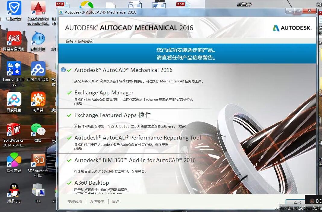This screenshot has height=212, width=322.
Task: Minimize the AutoCAD Mechanical installer window
Action: click(290, 11)
